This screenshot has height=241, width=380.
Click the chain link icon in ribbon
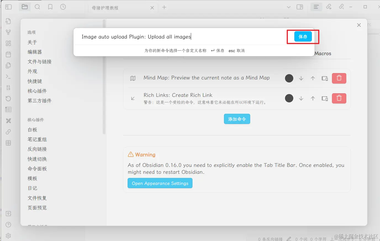pos(8,132)
